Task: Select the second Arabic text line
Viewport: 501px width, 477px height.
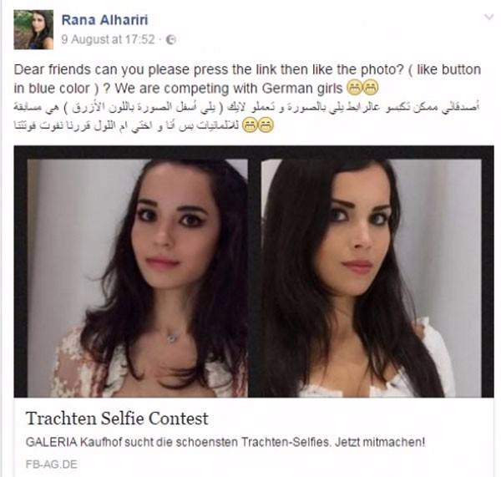Action: (x=126, y=125)
